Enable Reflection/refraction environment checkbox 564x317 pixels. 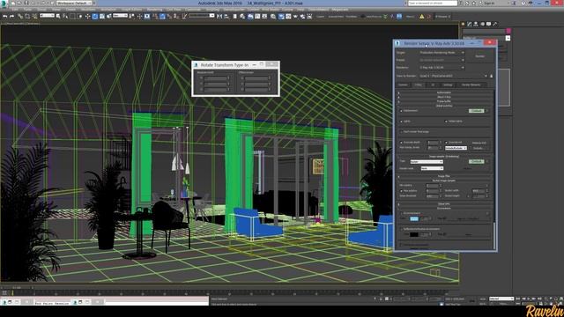click(x=402, y=229)
